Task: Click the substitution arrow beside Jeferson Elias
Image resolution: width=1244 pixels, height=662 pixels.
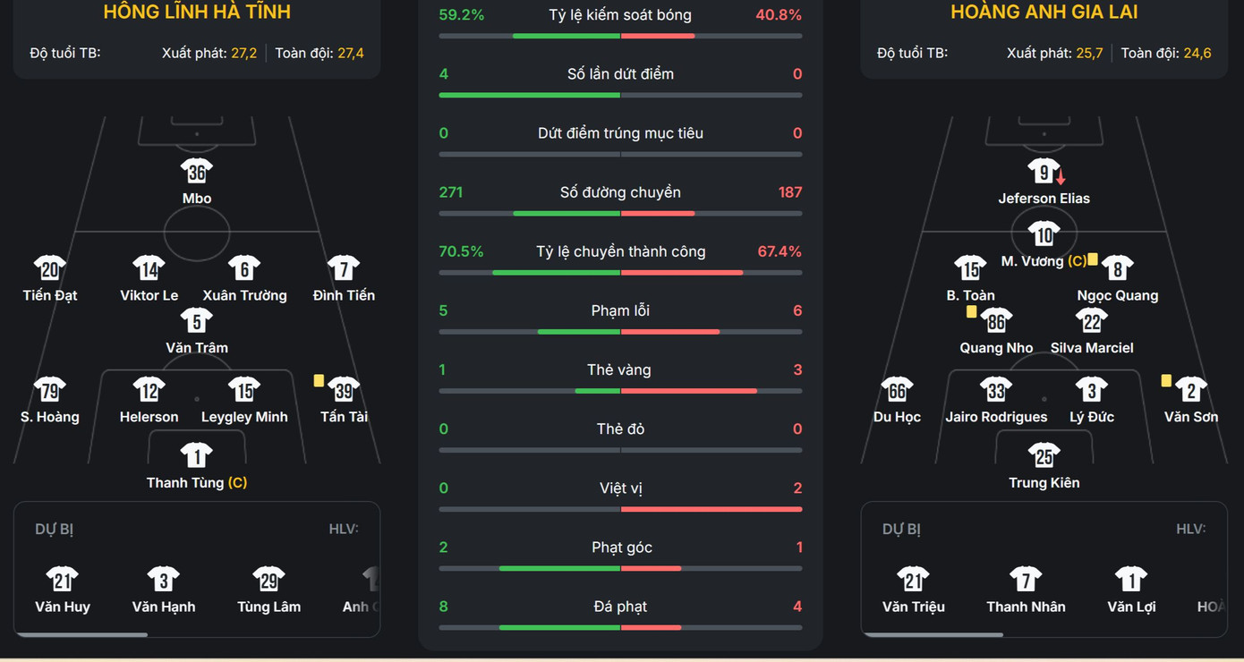Action: coord(1061,177)
